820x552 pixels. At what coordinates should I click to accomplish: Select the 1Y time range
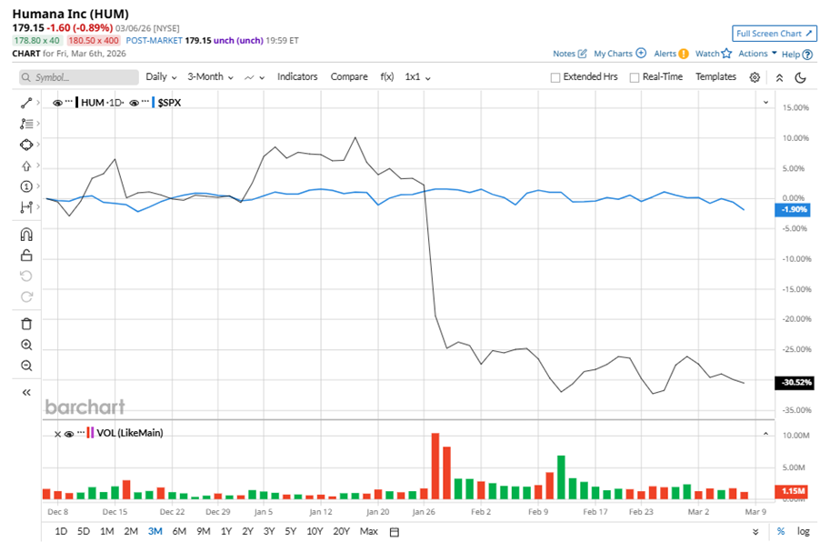[x=226, y=531]
